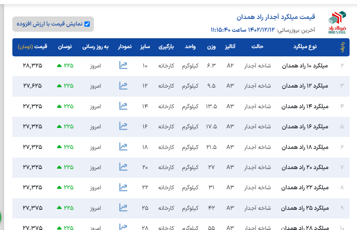
Task: Open chart icon for میلگرد 18 راد همدان
Action: tap(123, 146)
